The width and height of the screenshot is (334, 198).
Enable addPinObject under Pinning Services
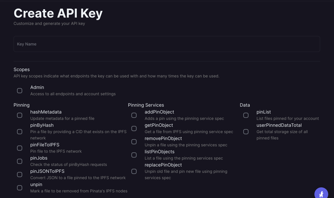134,115
